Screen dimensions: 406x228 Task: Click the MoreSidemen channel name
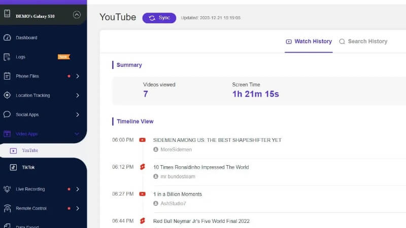click(176, 149)
